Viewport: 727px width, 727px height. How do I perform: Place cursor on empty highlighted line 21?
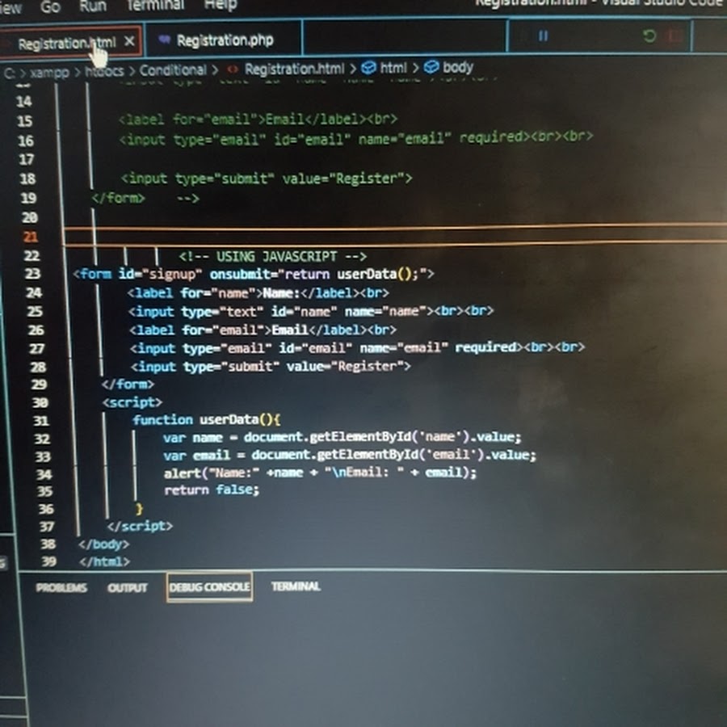point(394,236)
